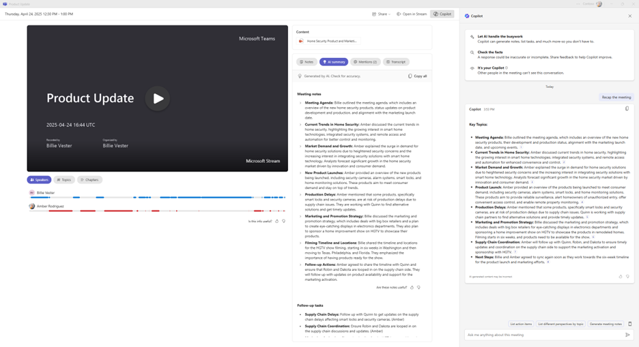This screenshot has height=347, width=639.
Task: Switch to the Chapters view
Action: (x=89, y=179)
